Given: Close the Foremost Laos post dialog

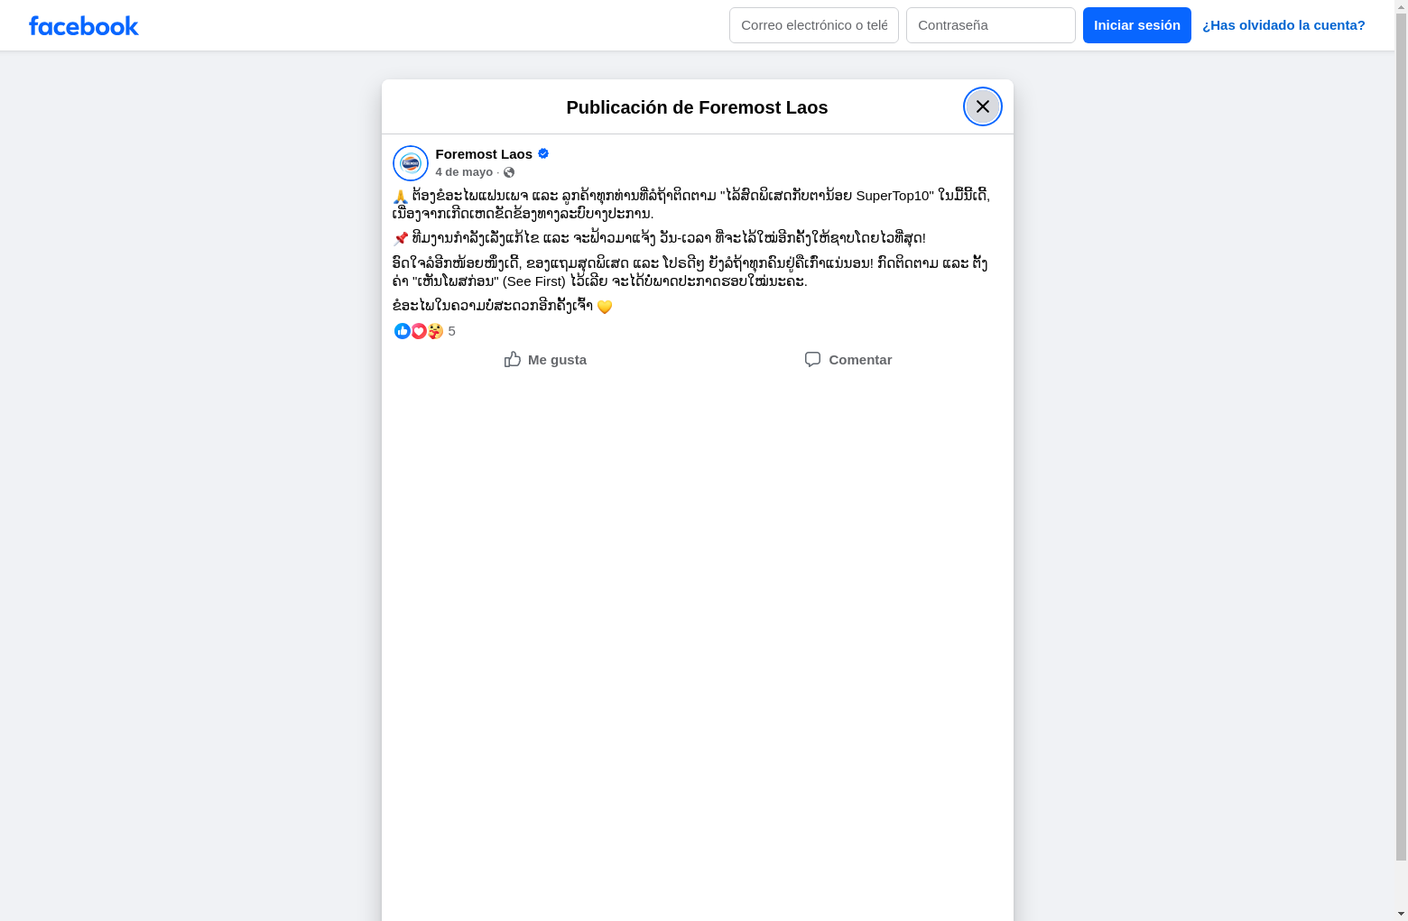Looking at the screenshot, I should click(983, 106).
